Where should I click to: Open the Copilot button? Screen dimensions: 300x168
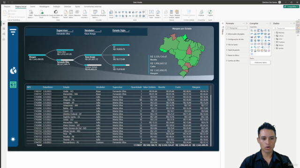pos(210,13)
